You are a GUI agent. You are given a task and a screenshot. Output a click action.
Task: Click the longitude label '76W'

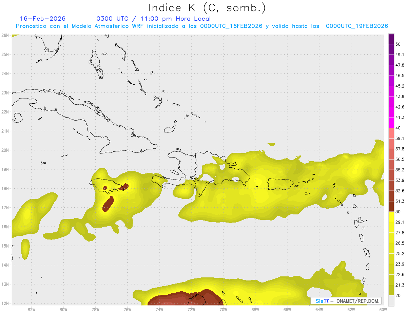pyautogui.click(x=127, y=309)
